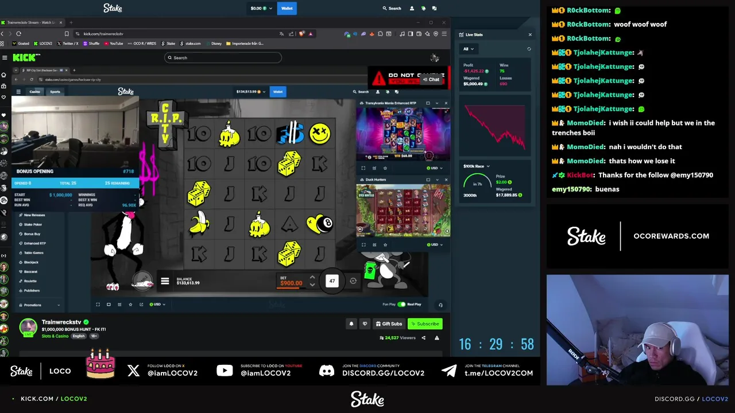The height and width of the screenshot is (413, 735).
Task: Open the Slots & Casino category link
Action: click(55, 336)
